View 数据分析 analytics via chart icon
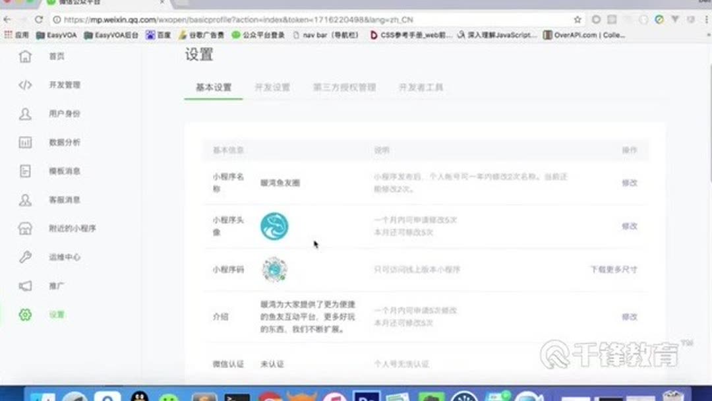Image resolution: width=712 pixels, height=401 pixels. 25,142
